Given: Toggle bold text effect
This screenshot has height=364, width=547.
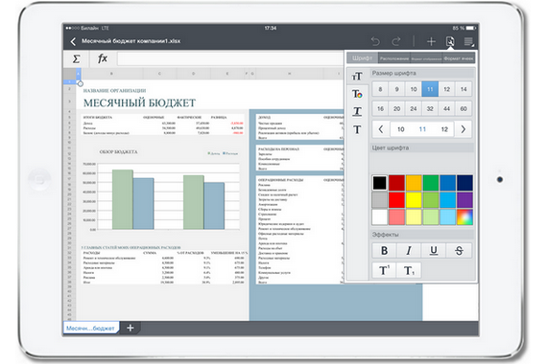Looking at the screenshot, I should coord(384,250).
